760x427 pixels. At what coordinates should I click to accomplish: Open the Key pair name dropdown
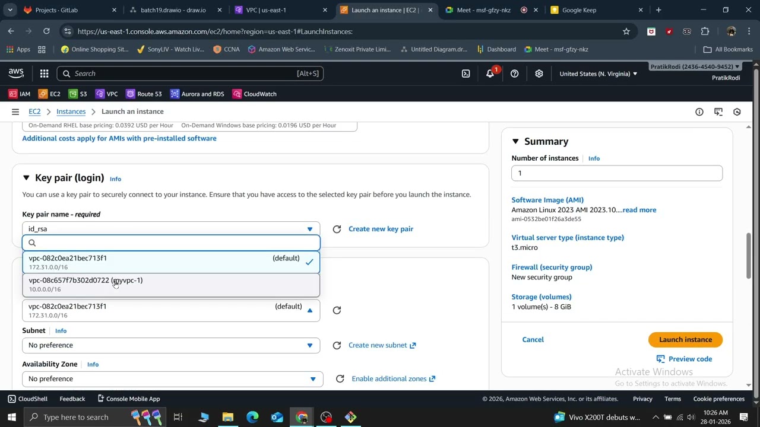tap(171, 229)
